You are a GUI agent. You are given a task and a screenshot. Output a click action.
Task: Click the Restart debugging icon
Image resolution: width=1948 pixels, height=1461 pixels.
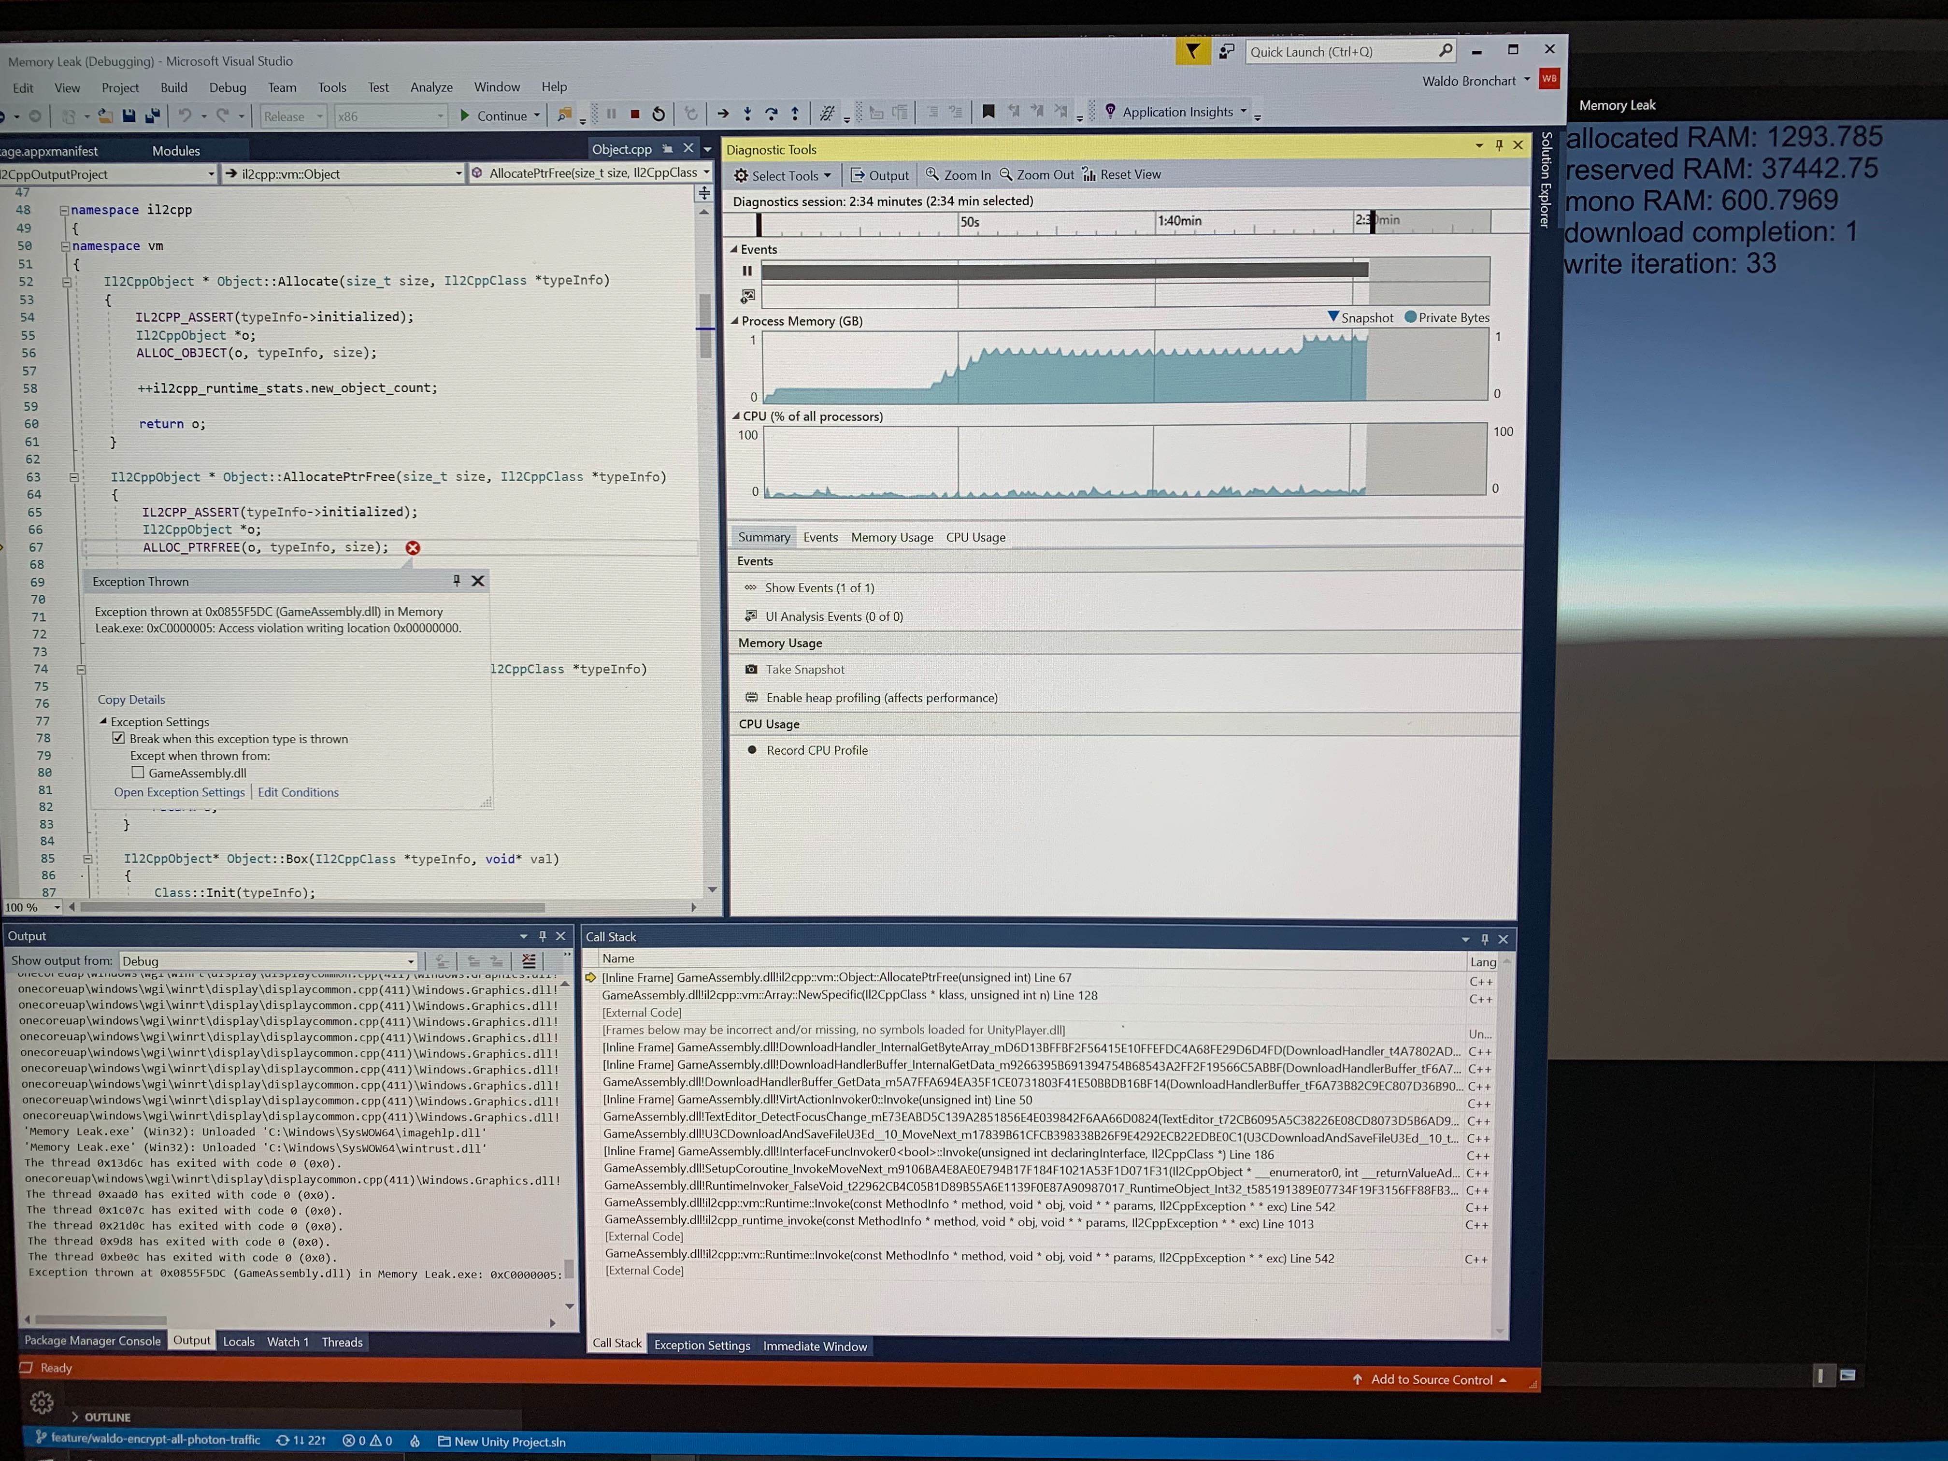pos(659,115)
